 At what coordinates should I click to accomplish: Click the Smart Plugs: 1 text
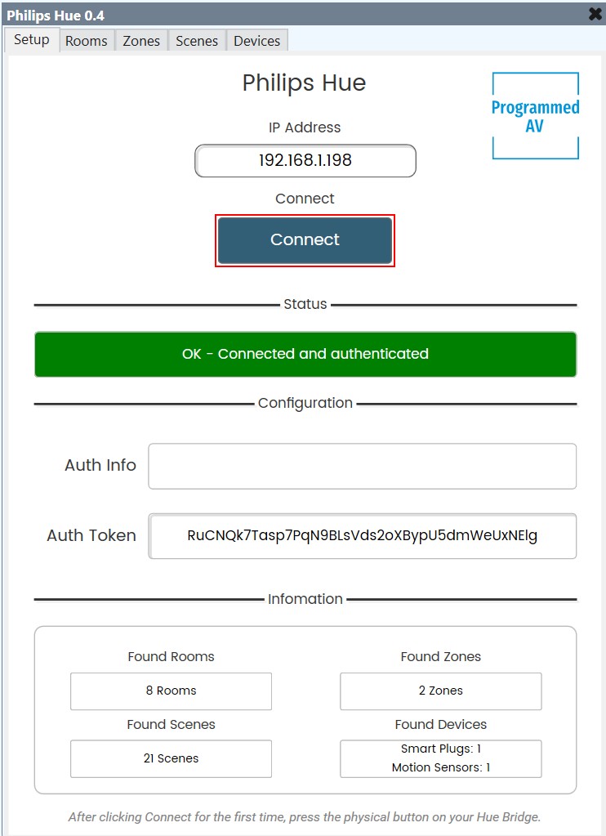pos(441,749)
